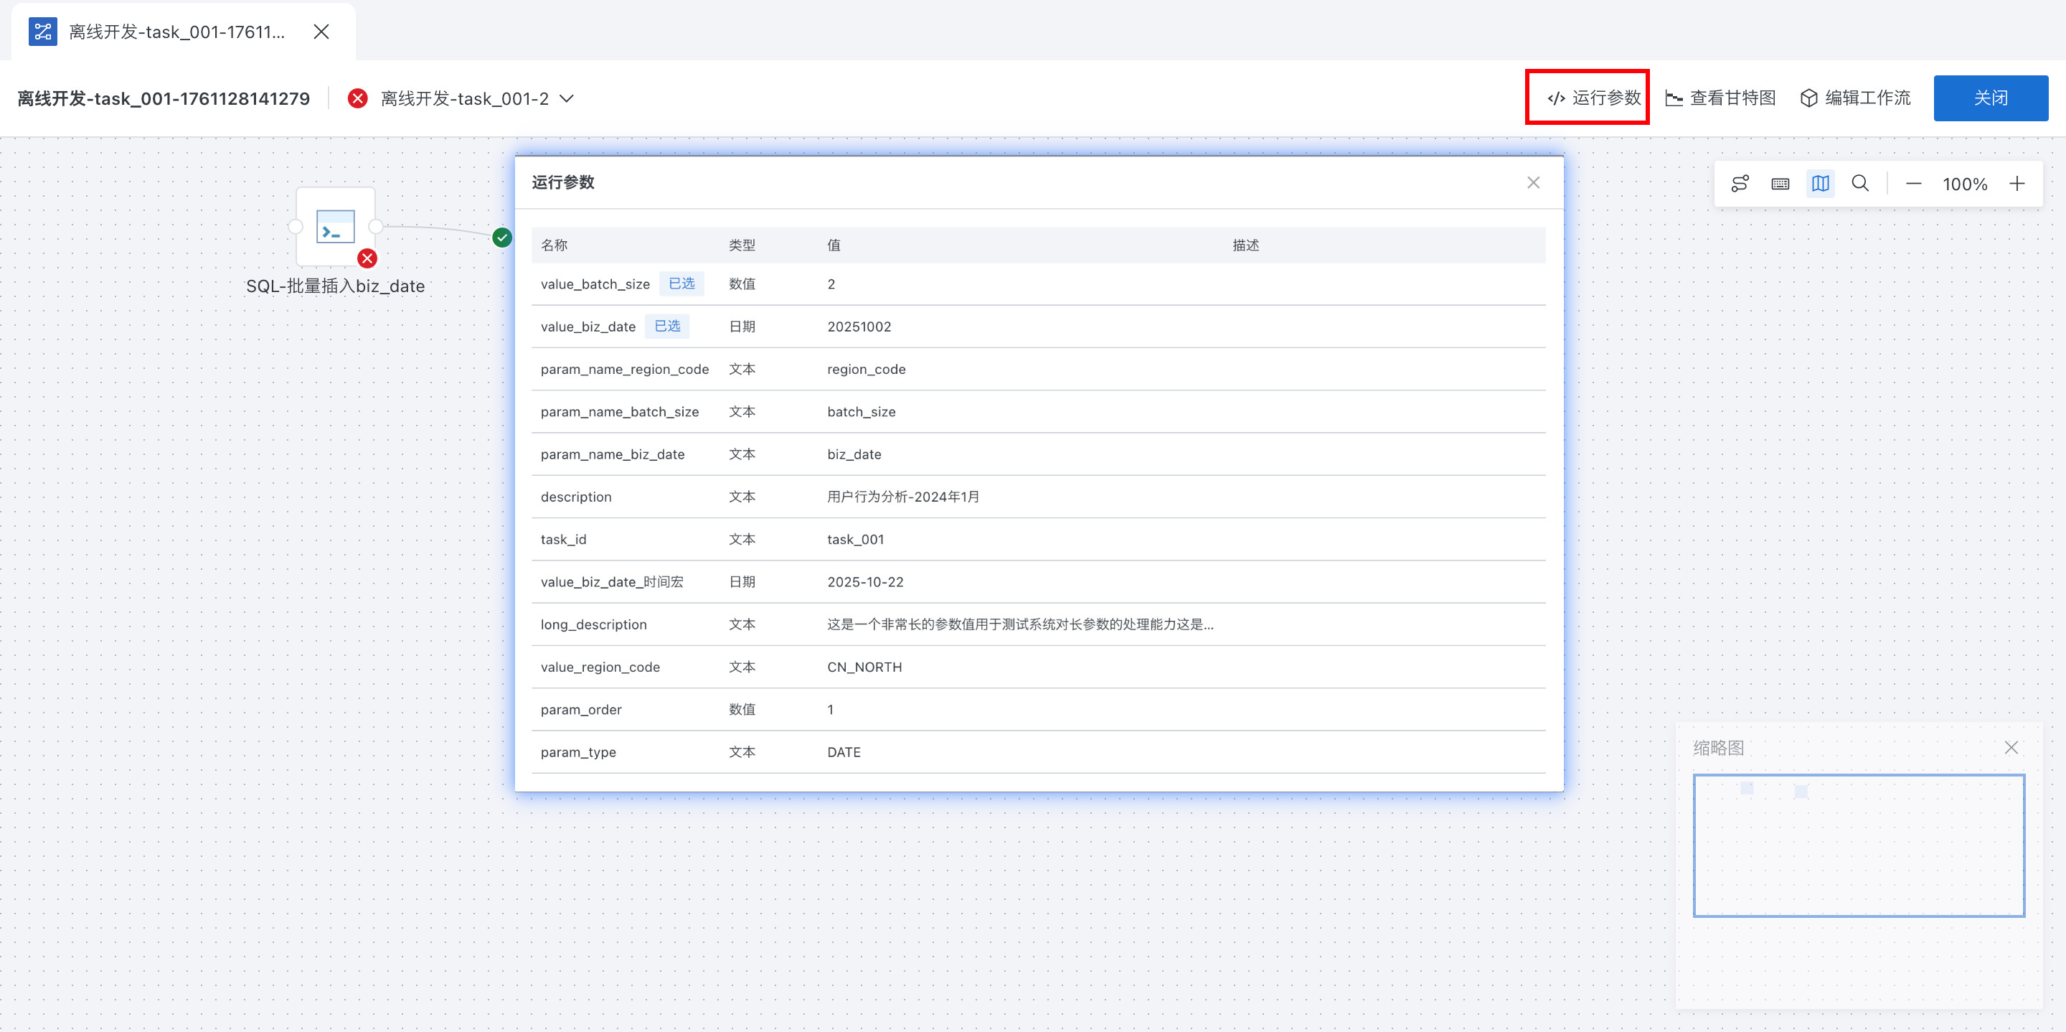This screenshot has width=2066, height=1032.
Task: Close the 运行参数 dialog
Action: [x=1533, y=183]
